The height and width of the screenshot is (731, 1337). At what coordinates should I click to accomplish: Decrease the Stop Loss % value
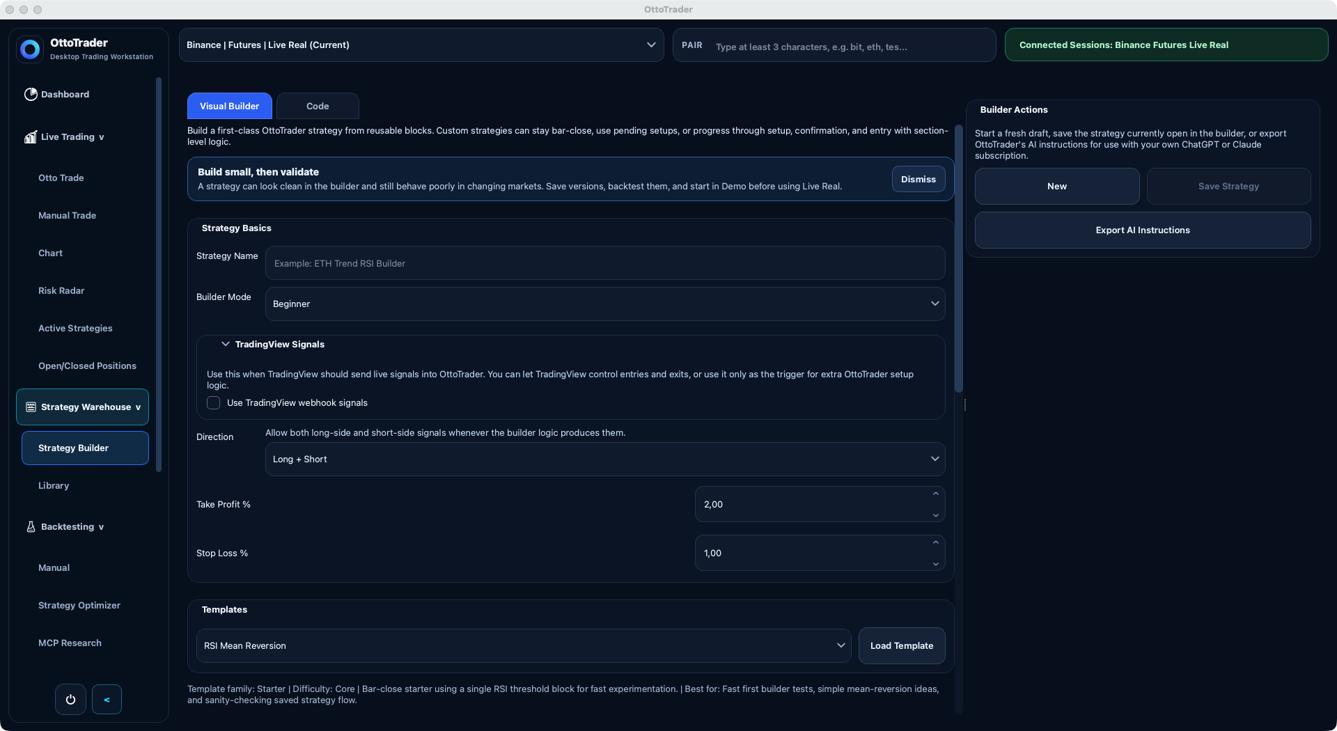tap(935, 564)
